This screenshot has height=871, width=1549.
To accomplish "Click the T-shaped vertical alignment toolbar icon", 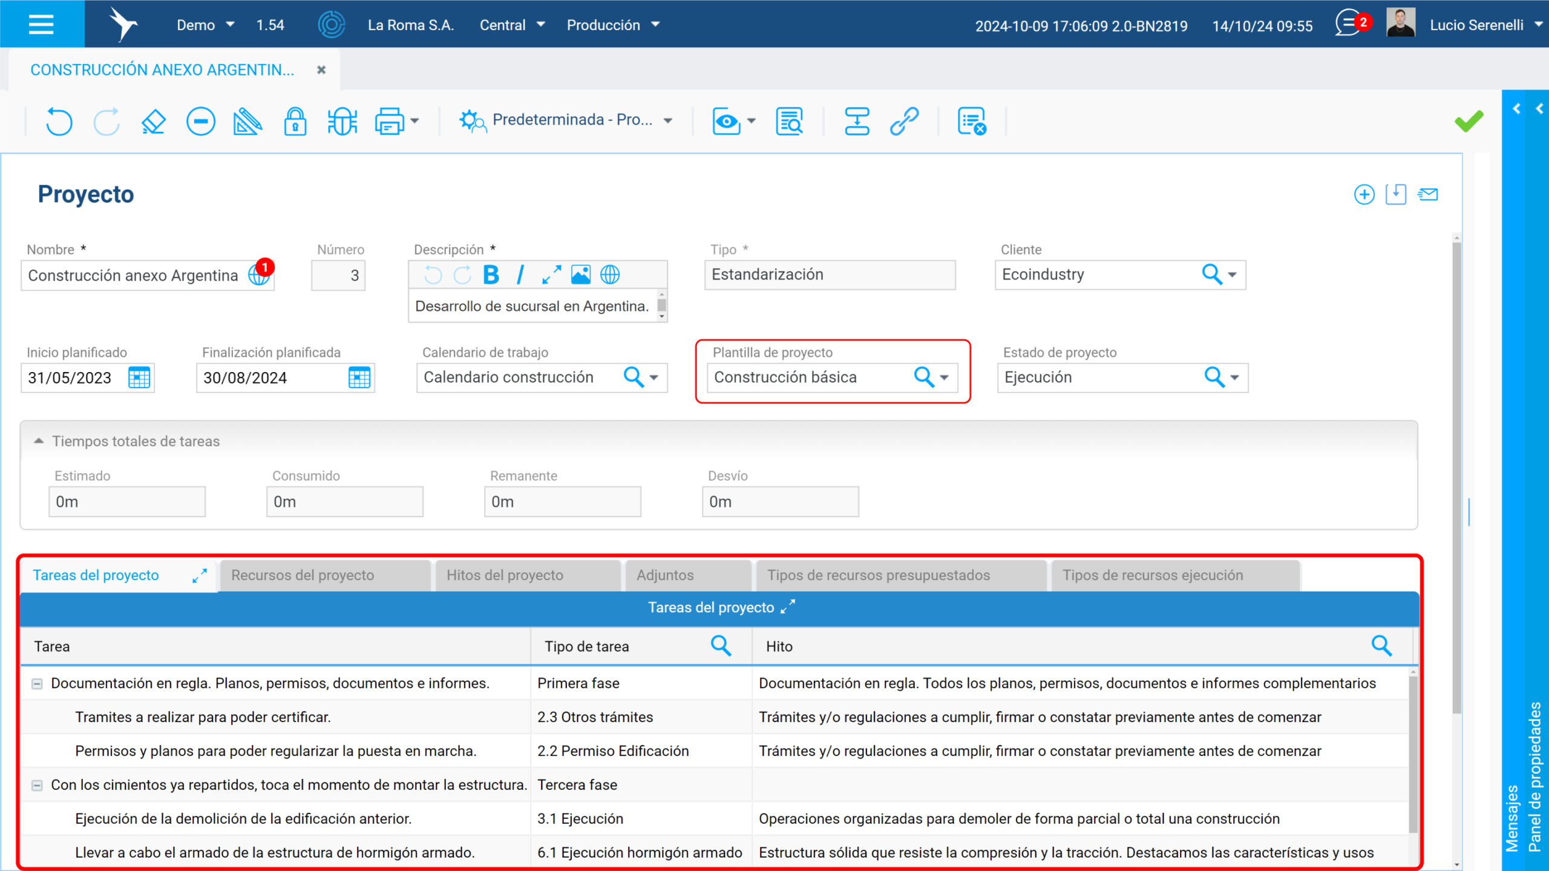I will [x=857, y=121].
